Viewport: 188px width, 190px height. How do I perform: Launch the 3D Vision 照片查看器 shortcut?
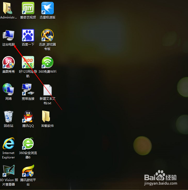click(9, 171)
